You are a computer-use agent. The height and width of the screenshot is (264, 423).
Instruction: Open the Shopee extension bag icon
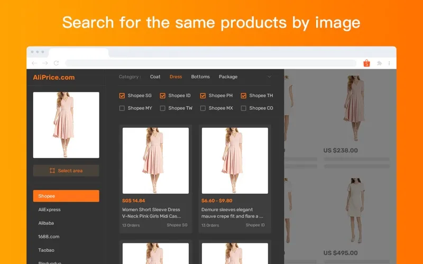(x=366, y=63)
